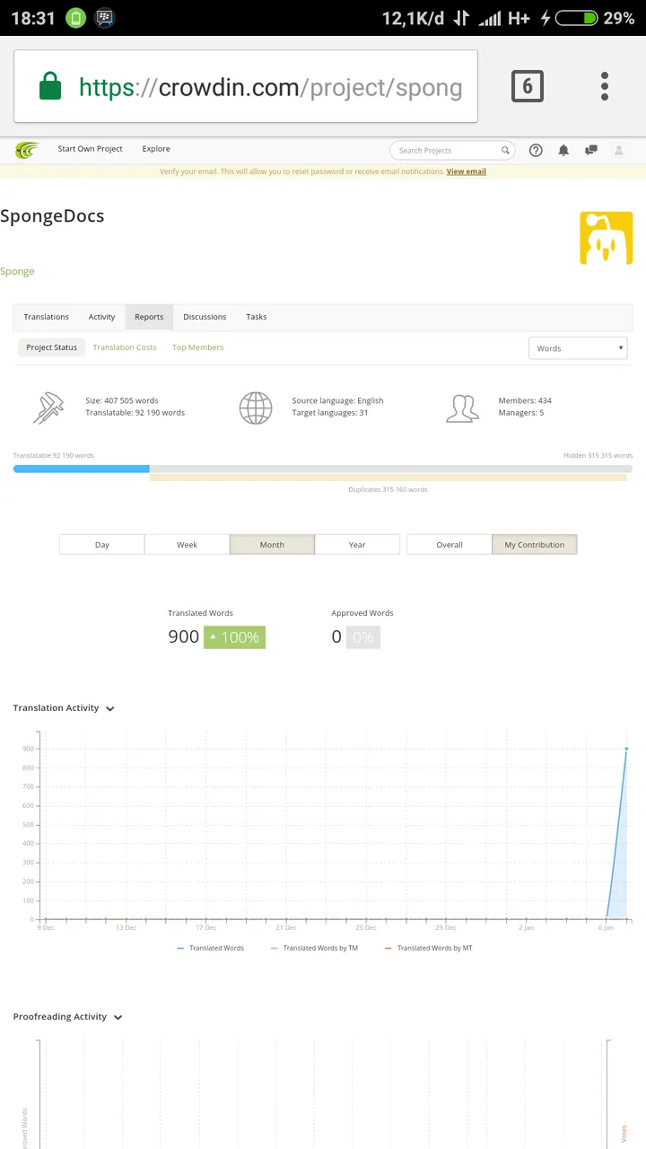Select the My Contribution scope toggle
This screenshot has width=646, height=1149.
(x=535, y=545)
